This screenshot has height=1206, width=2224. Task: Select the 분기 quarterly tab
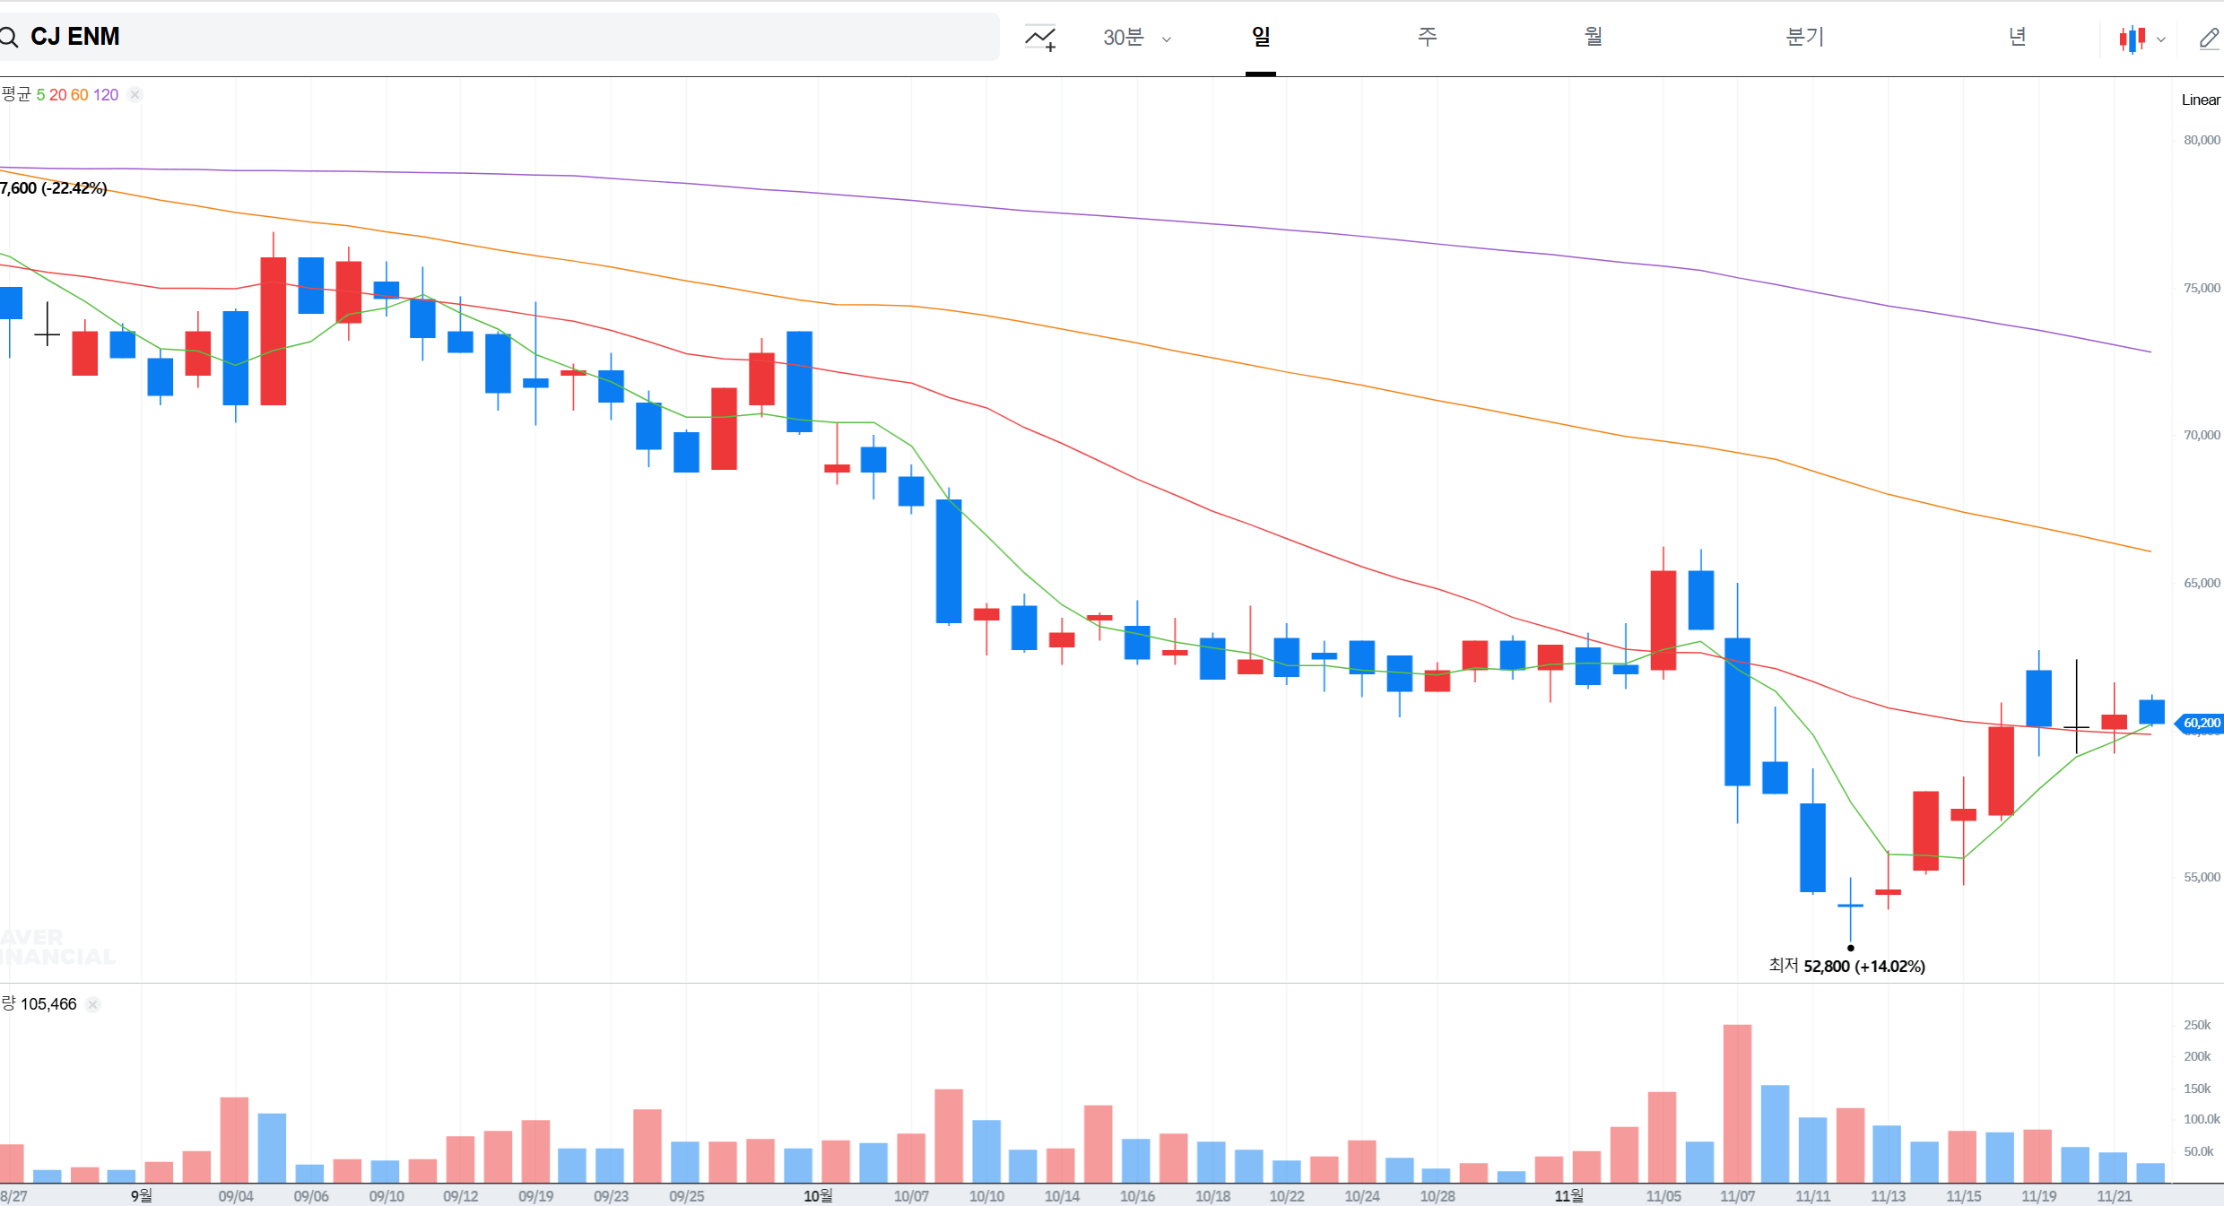point(1804,37)
